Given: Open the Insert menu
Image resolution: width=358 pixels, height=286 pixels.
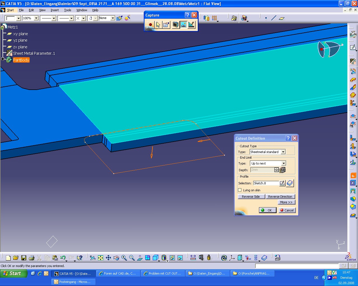Looking at the screenshot, I should [55, 10].
